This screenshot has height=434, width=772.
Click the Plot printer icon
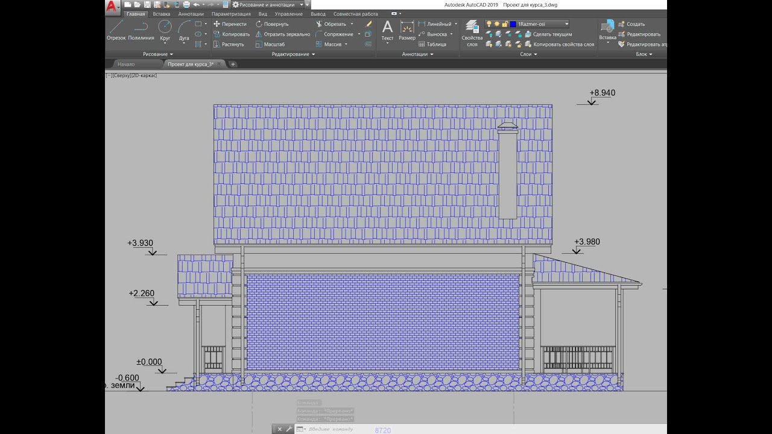click(x=186, y=5)
